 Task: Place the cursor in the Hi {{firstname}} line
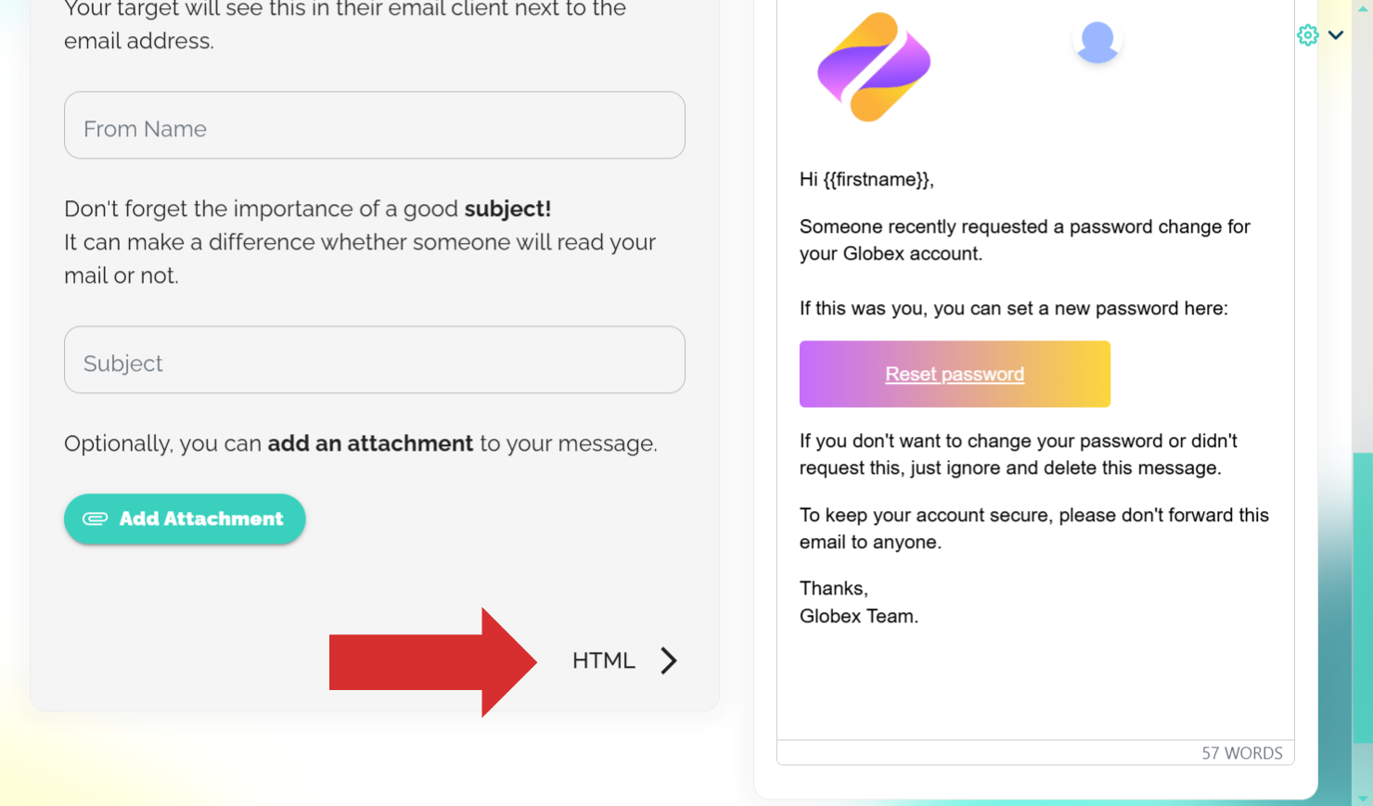click(x=866, y=180)
